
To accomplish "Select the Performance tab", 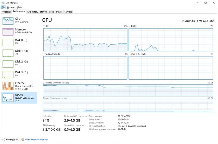I will [x=19, y=11].
